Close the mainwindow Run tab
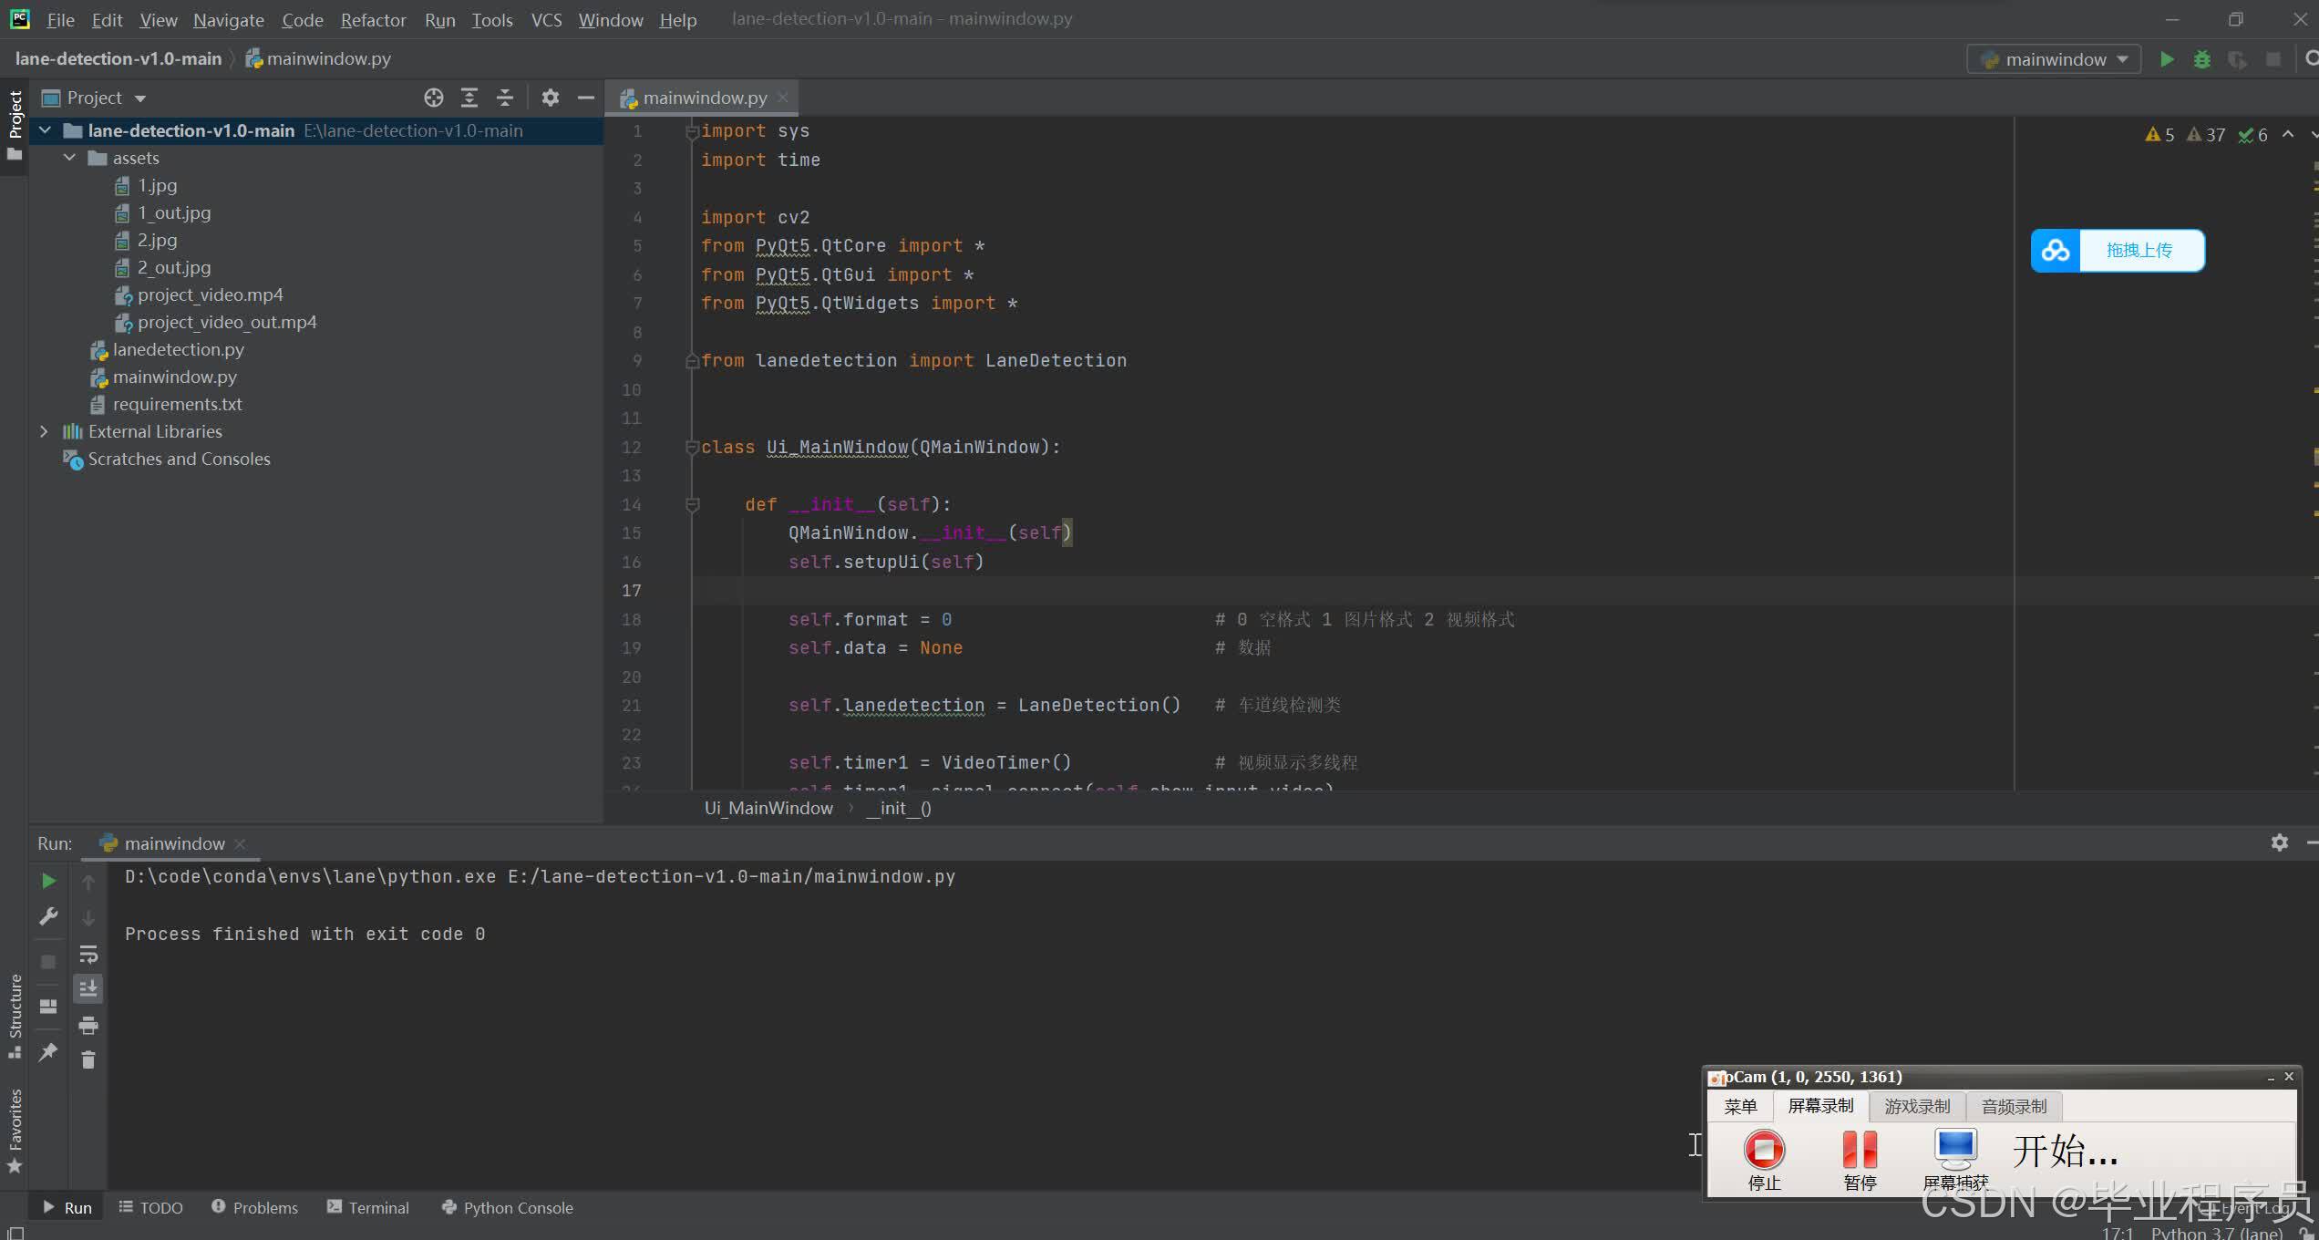2319x1240 pixels. (240, 844)
